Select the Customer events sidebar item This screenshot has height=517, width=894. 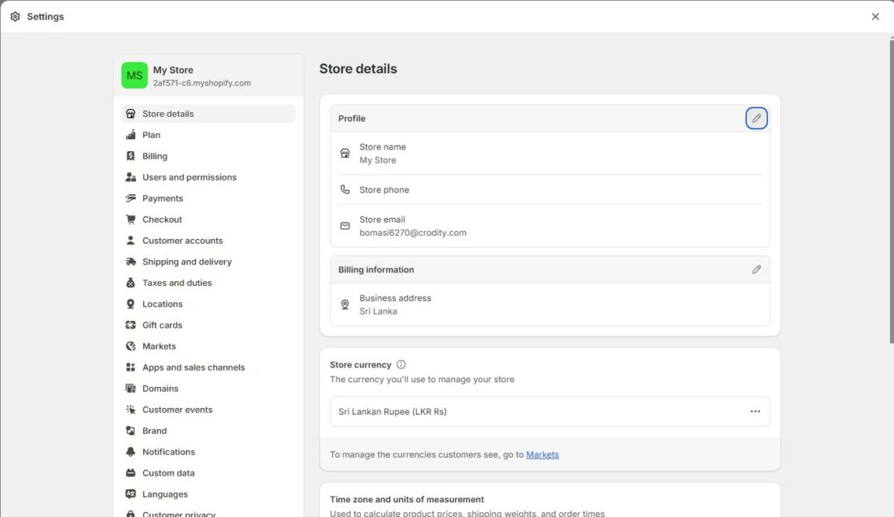tap(177, 410)
